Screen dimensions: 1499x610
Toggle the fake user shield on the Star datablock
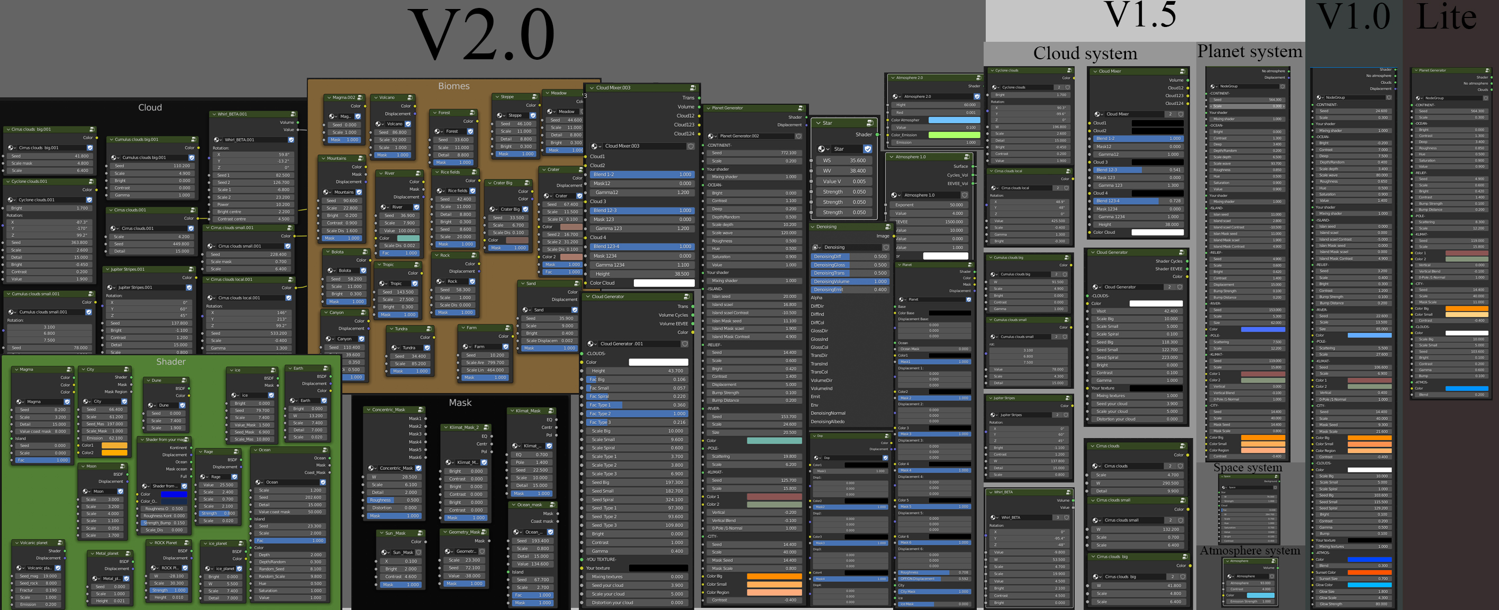tap(868, 149)
